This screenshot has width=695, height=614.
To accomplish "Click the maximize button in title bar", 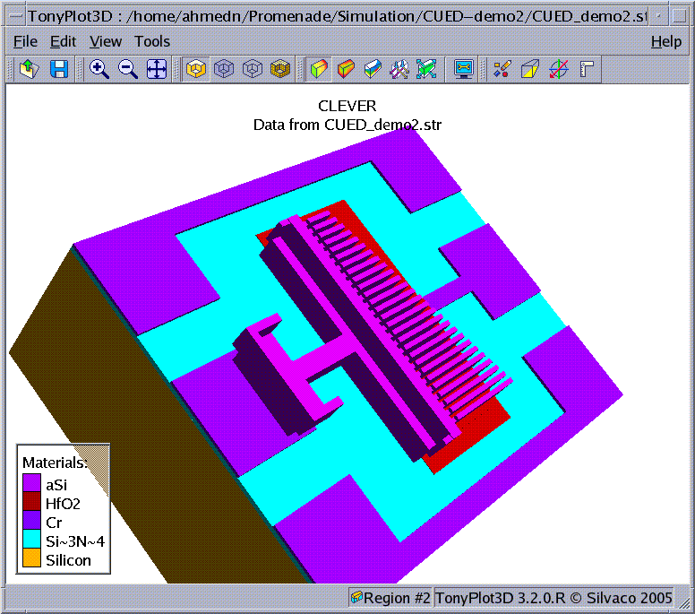I will pos(679,16).
